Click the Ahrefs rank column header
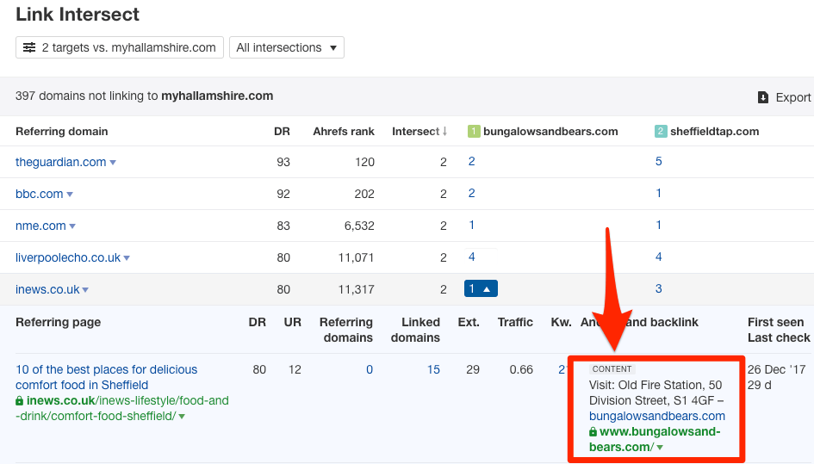The width and height of the screenshot is (814, 464). [x=343, y=132]
